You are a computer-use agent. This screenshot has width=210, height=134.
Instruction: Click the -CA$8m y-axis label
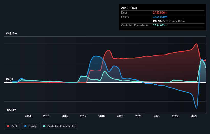click(11, 110)
